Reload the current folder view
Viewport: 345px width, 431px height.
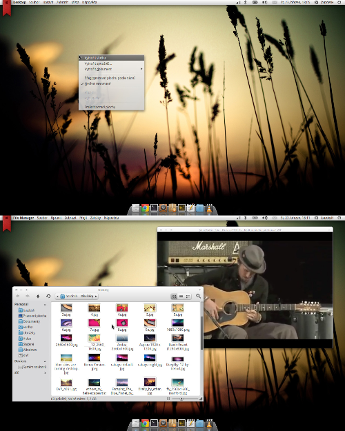(48, 296)
